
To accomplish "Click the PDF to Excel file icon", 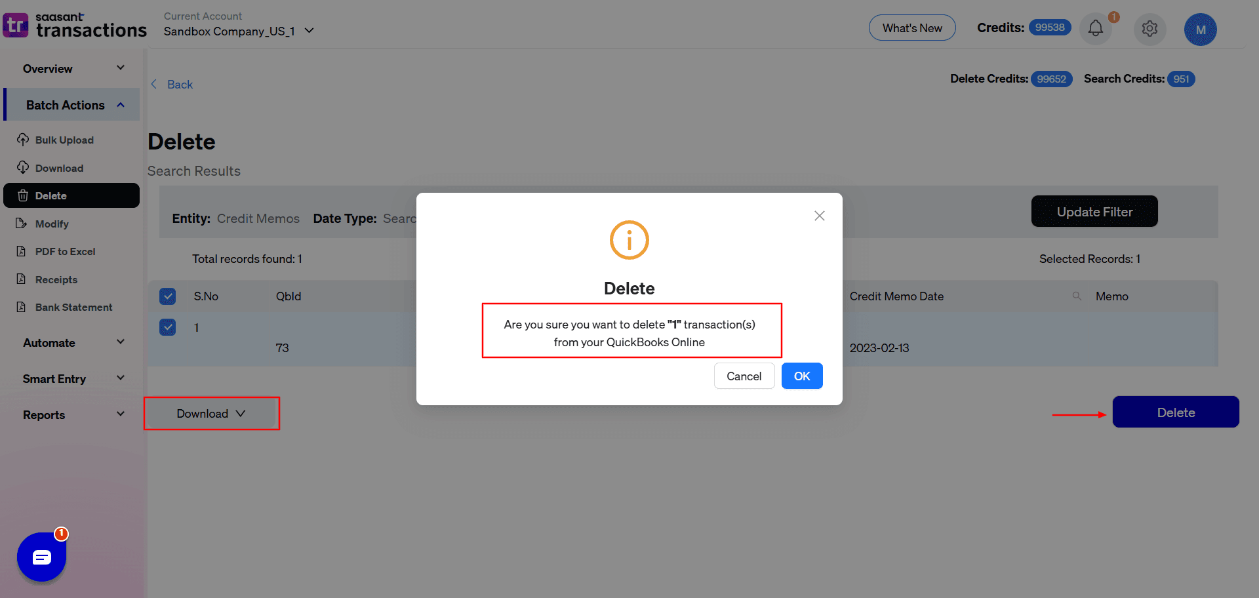I will click(x=22, y=251).
